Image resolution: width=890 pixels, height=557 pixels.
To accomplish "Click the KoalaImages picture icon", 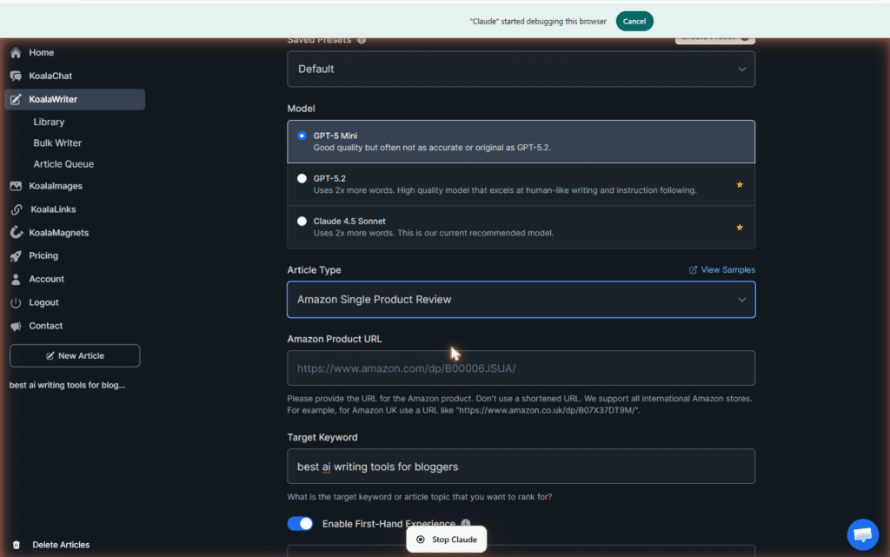I will (16, 186).
